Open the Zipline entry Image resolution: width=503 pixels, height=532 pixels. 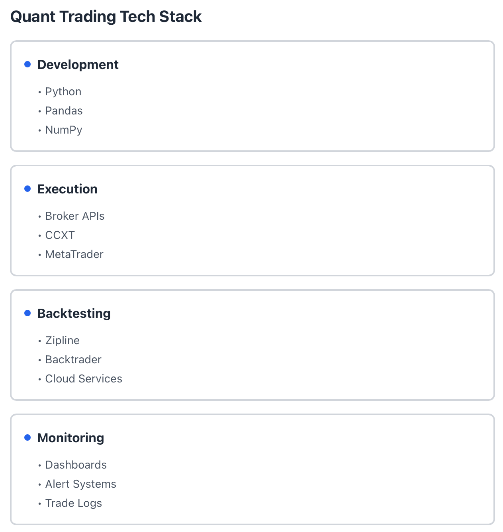[63, 341]
